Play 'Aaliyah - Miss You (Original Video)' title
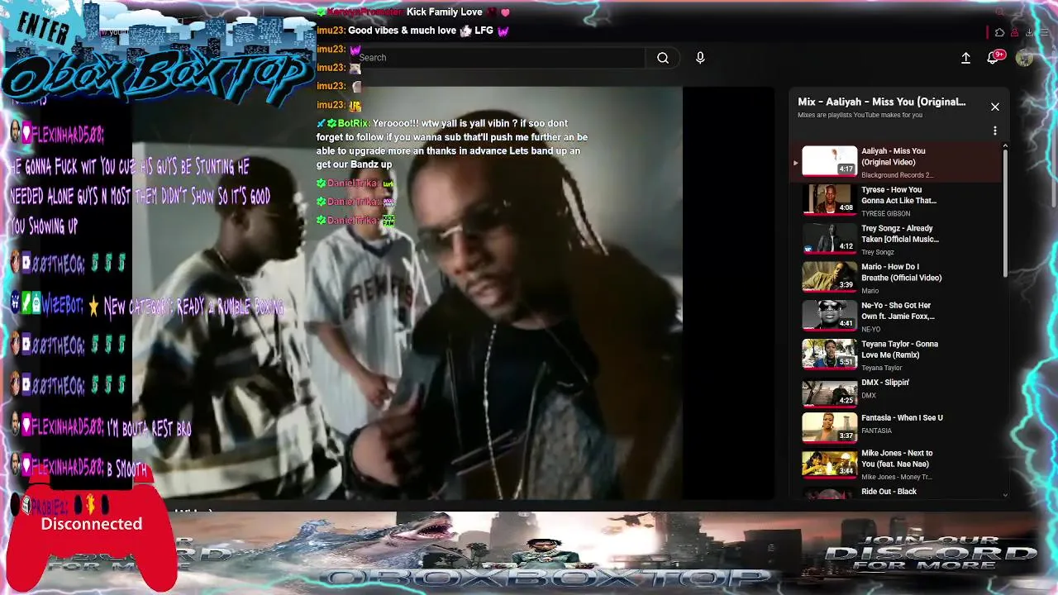The image size is (1058, 595). 894,156
